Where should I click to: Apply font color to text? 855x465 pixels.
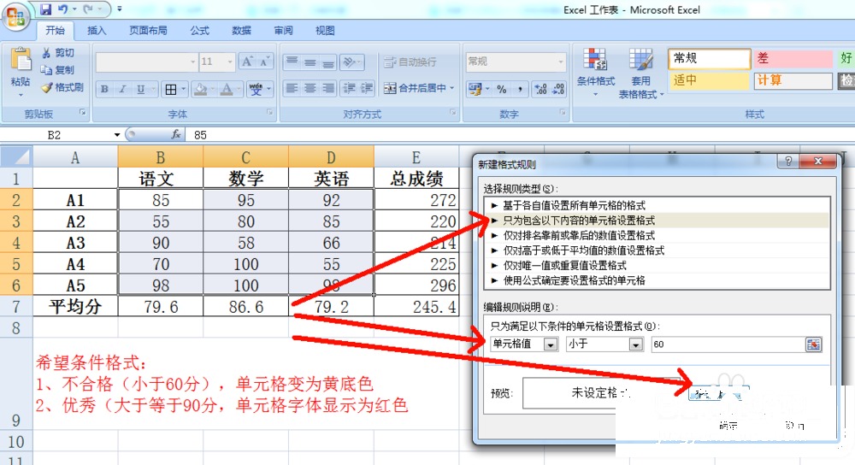[x=227, y=89]
